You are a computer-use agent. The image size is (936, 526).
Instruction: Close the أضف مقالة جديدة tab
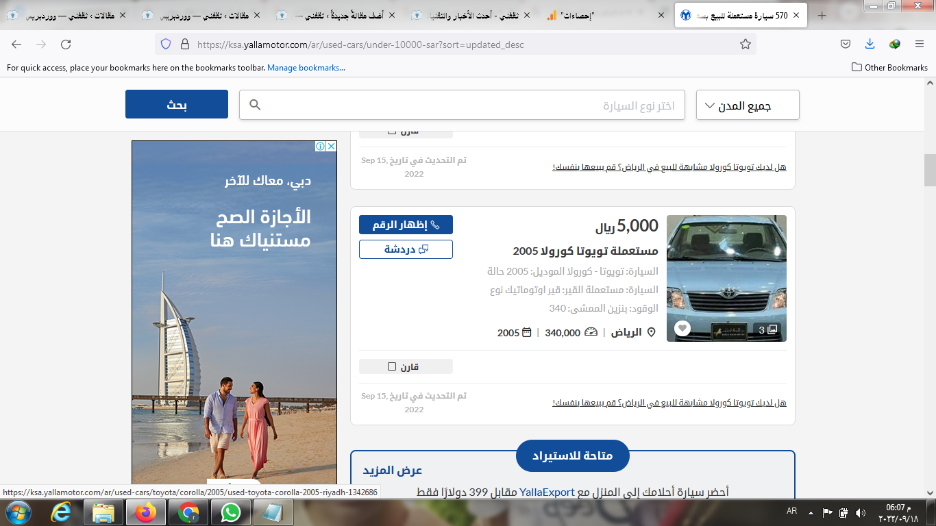pyautogui.click(x=391, y=15)
